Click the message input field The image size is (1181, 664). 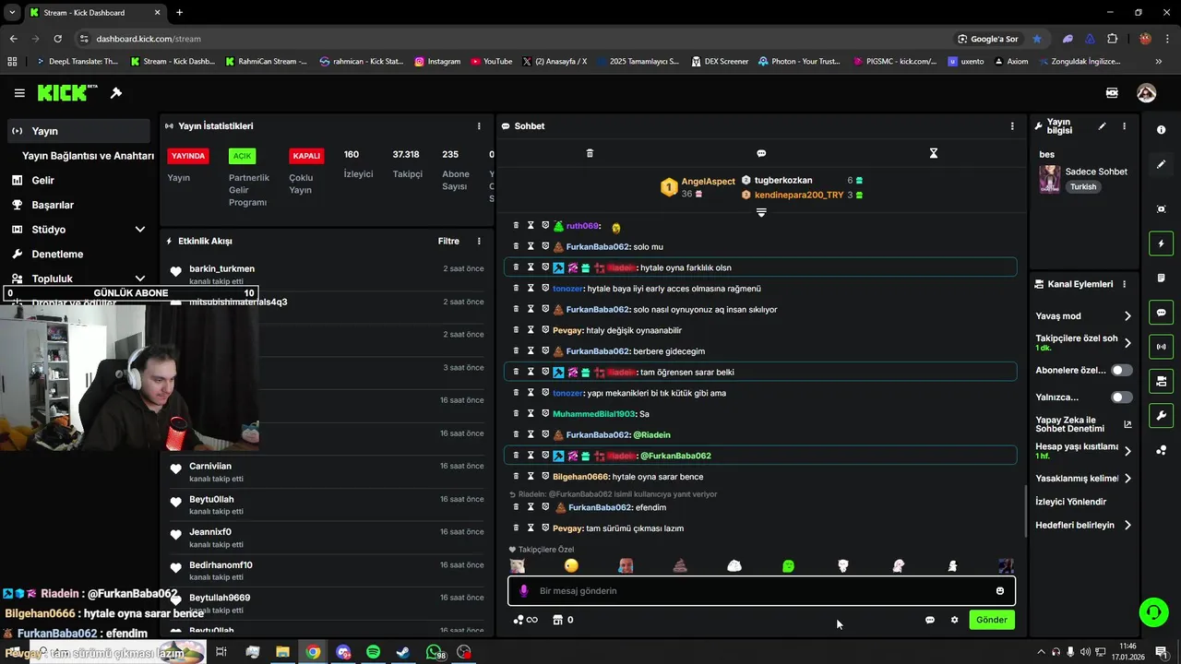[761, 591]
